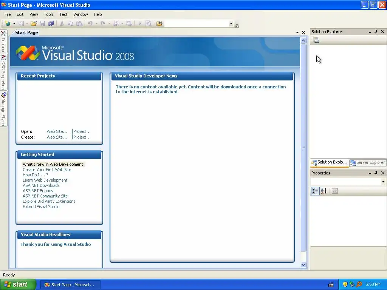Viewport: 387px width, 290px height.
Task: Open Solution Explorer window position dropdown
Action: (370, 32)
